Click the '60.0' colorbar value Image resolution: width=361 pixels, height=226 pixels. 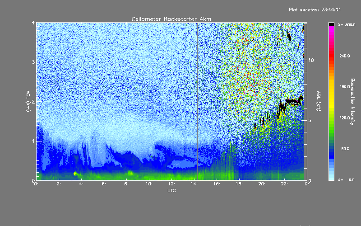(345, 149)
